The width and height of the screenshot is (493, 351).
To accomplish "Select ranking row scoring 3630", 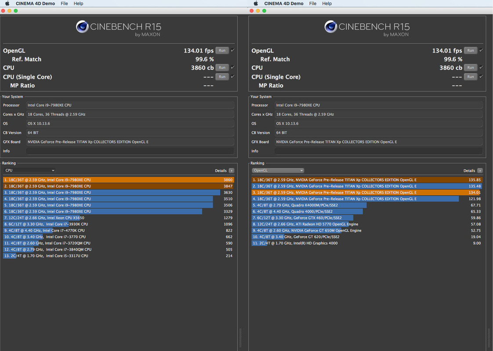I will pyautogui.click(x=119, y=193).
